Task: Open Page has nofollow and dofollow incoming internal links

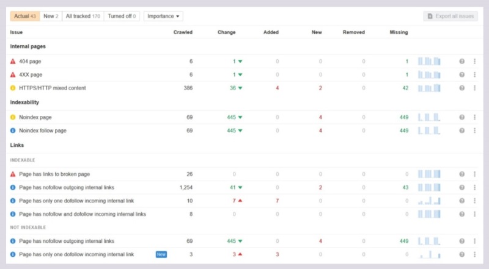Action: click(x=83, y=214)
